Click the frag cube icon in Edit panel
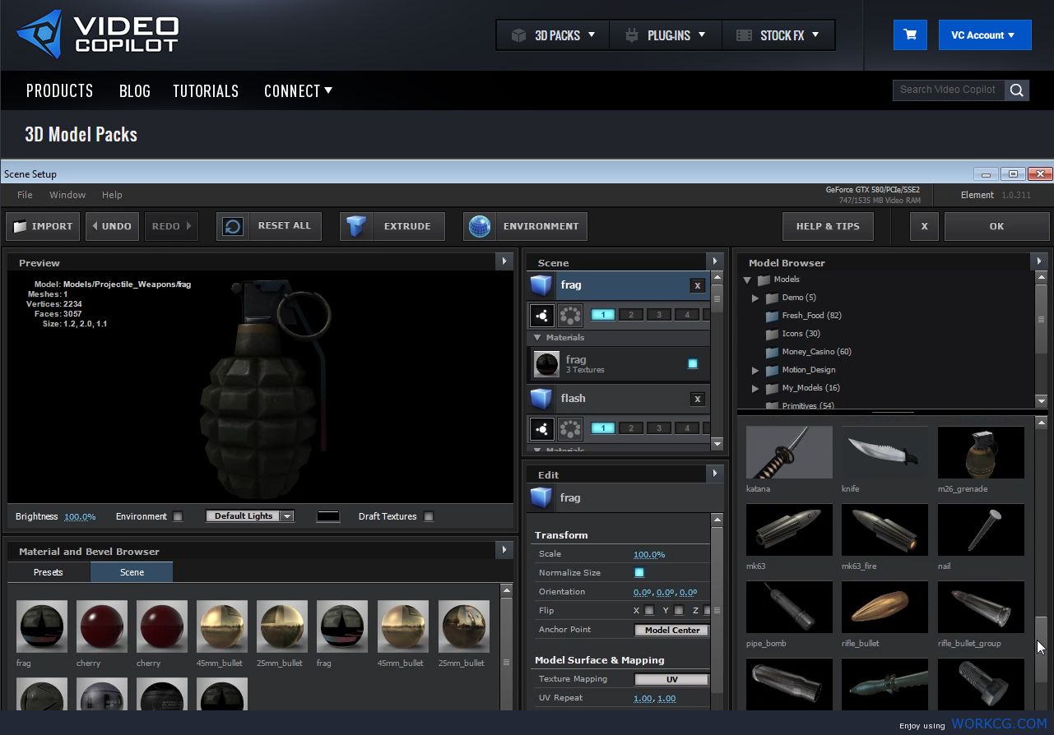This screenshot has height=735, width=1054. (541, 498)
